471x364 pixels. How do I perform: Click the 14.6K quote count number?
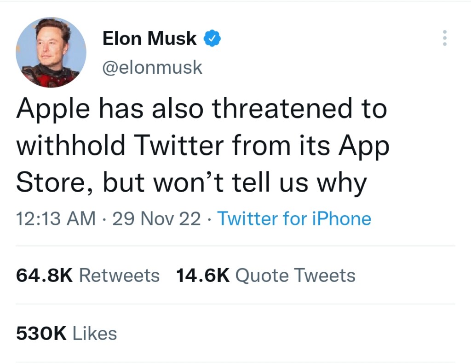pyautogui.click(x=202, y=276)
